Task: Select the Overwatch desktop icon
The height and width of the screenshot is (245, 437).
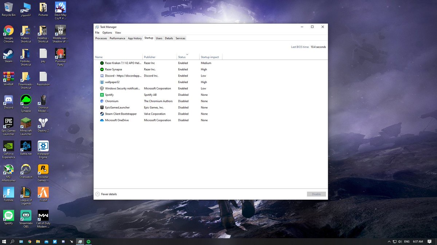Action: [x=26, y=171]
